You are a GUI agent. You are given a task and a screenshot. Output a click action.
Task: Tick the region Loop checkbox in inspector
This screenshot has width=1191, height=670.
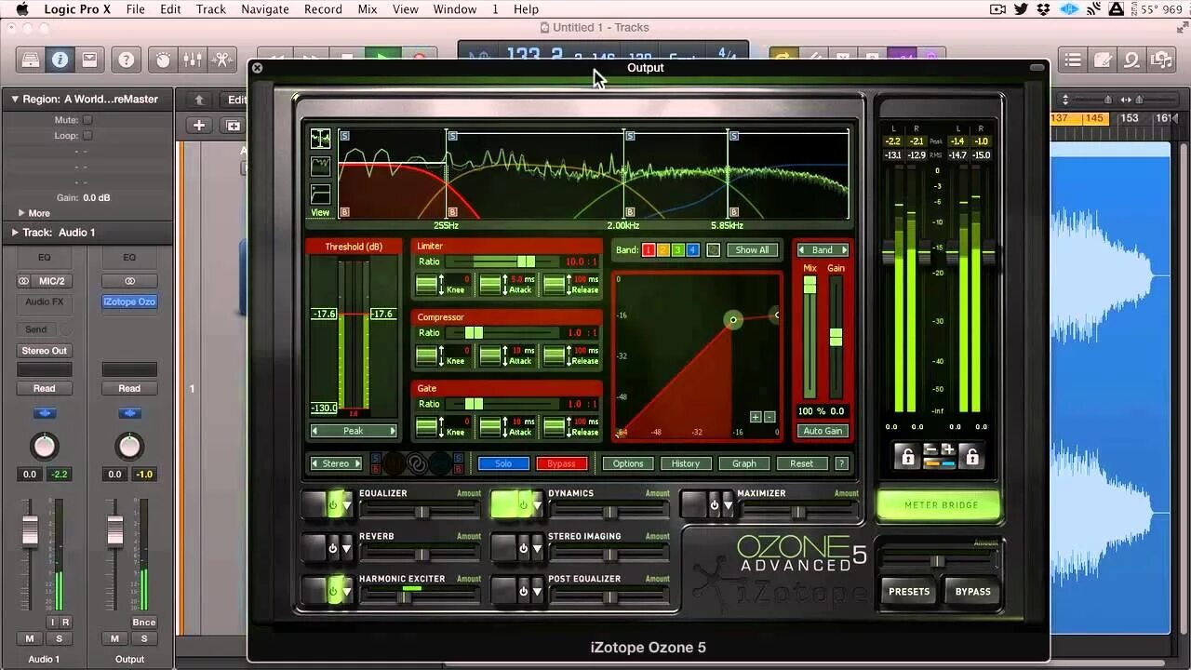click(x=87, y=135)
